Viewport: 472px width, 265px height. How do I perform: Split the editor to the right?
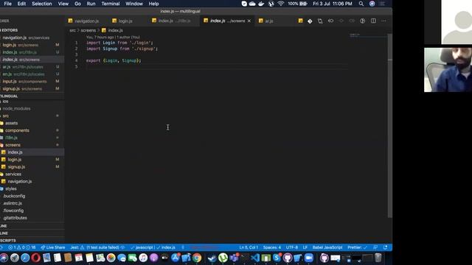coord(373,21)
